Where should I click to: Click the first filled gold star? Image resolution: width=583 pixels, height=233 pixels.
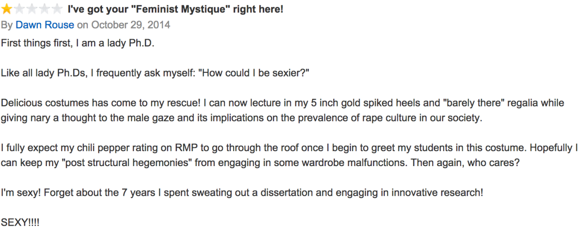tap(7, 9)
